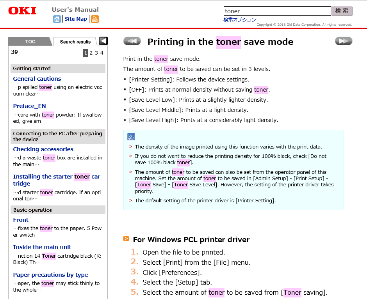
Task: Click the OKI logo
Action: [x=23, y=11]
